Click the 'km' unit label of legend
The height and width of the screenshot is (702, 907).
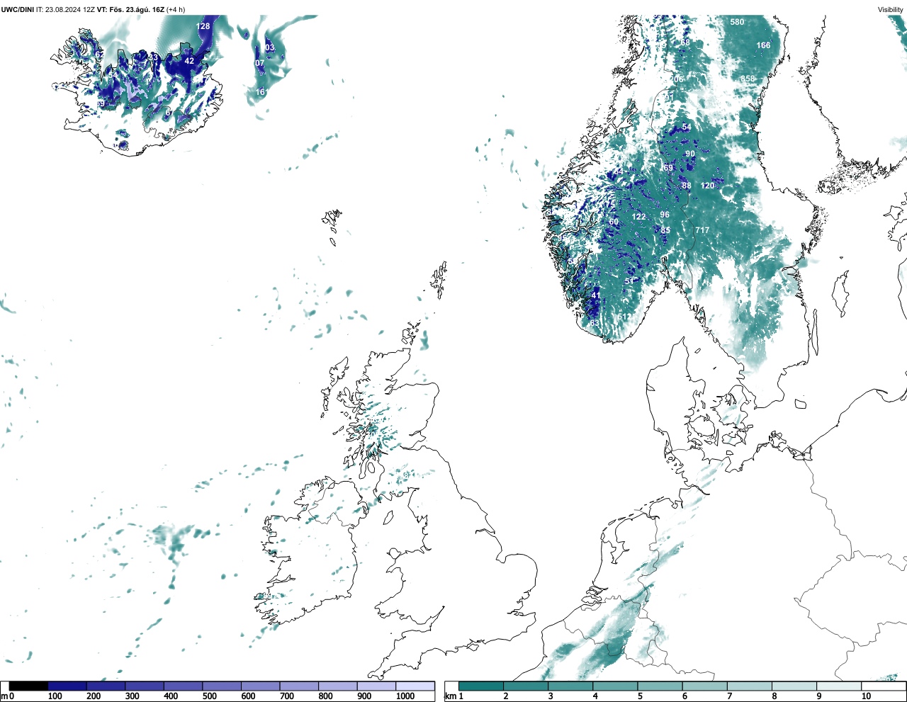click(449, 696)
